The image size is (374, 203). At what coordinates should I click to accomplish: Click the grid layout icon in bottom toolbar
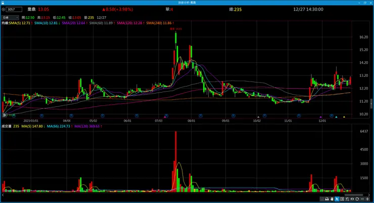pyautogui.click(x=342, y=199)
